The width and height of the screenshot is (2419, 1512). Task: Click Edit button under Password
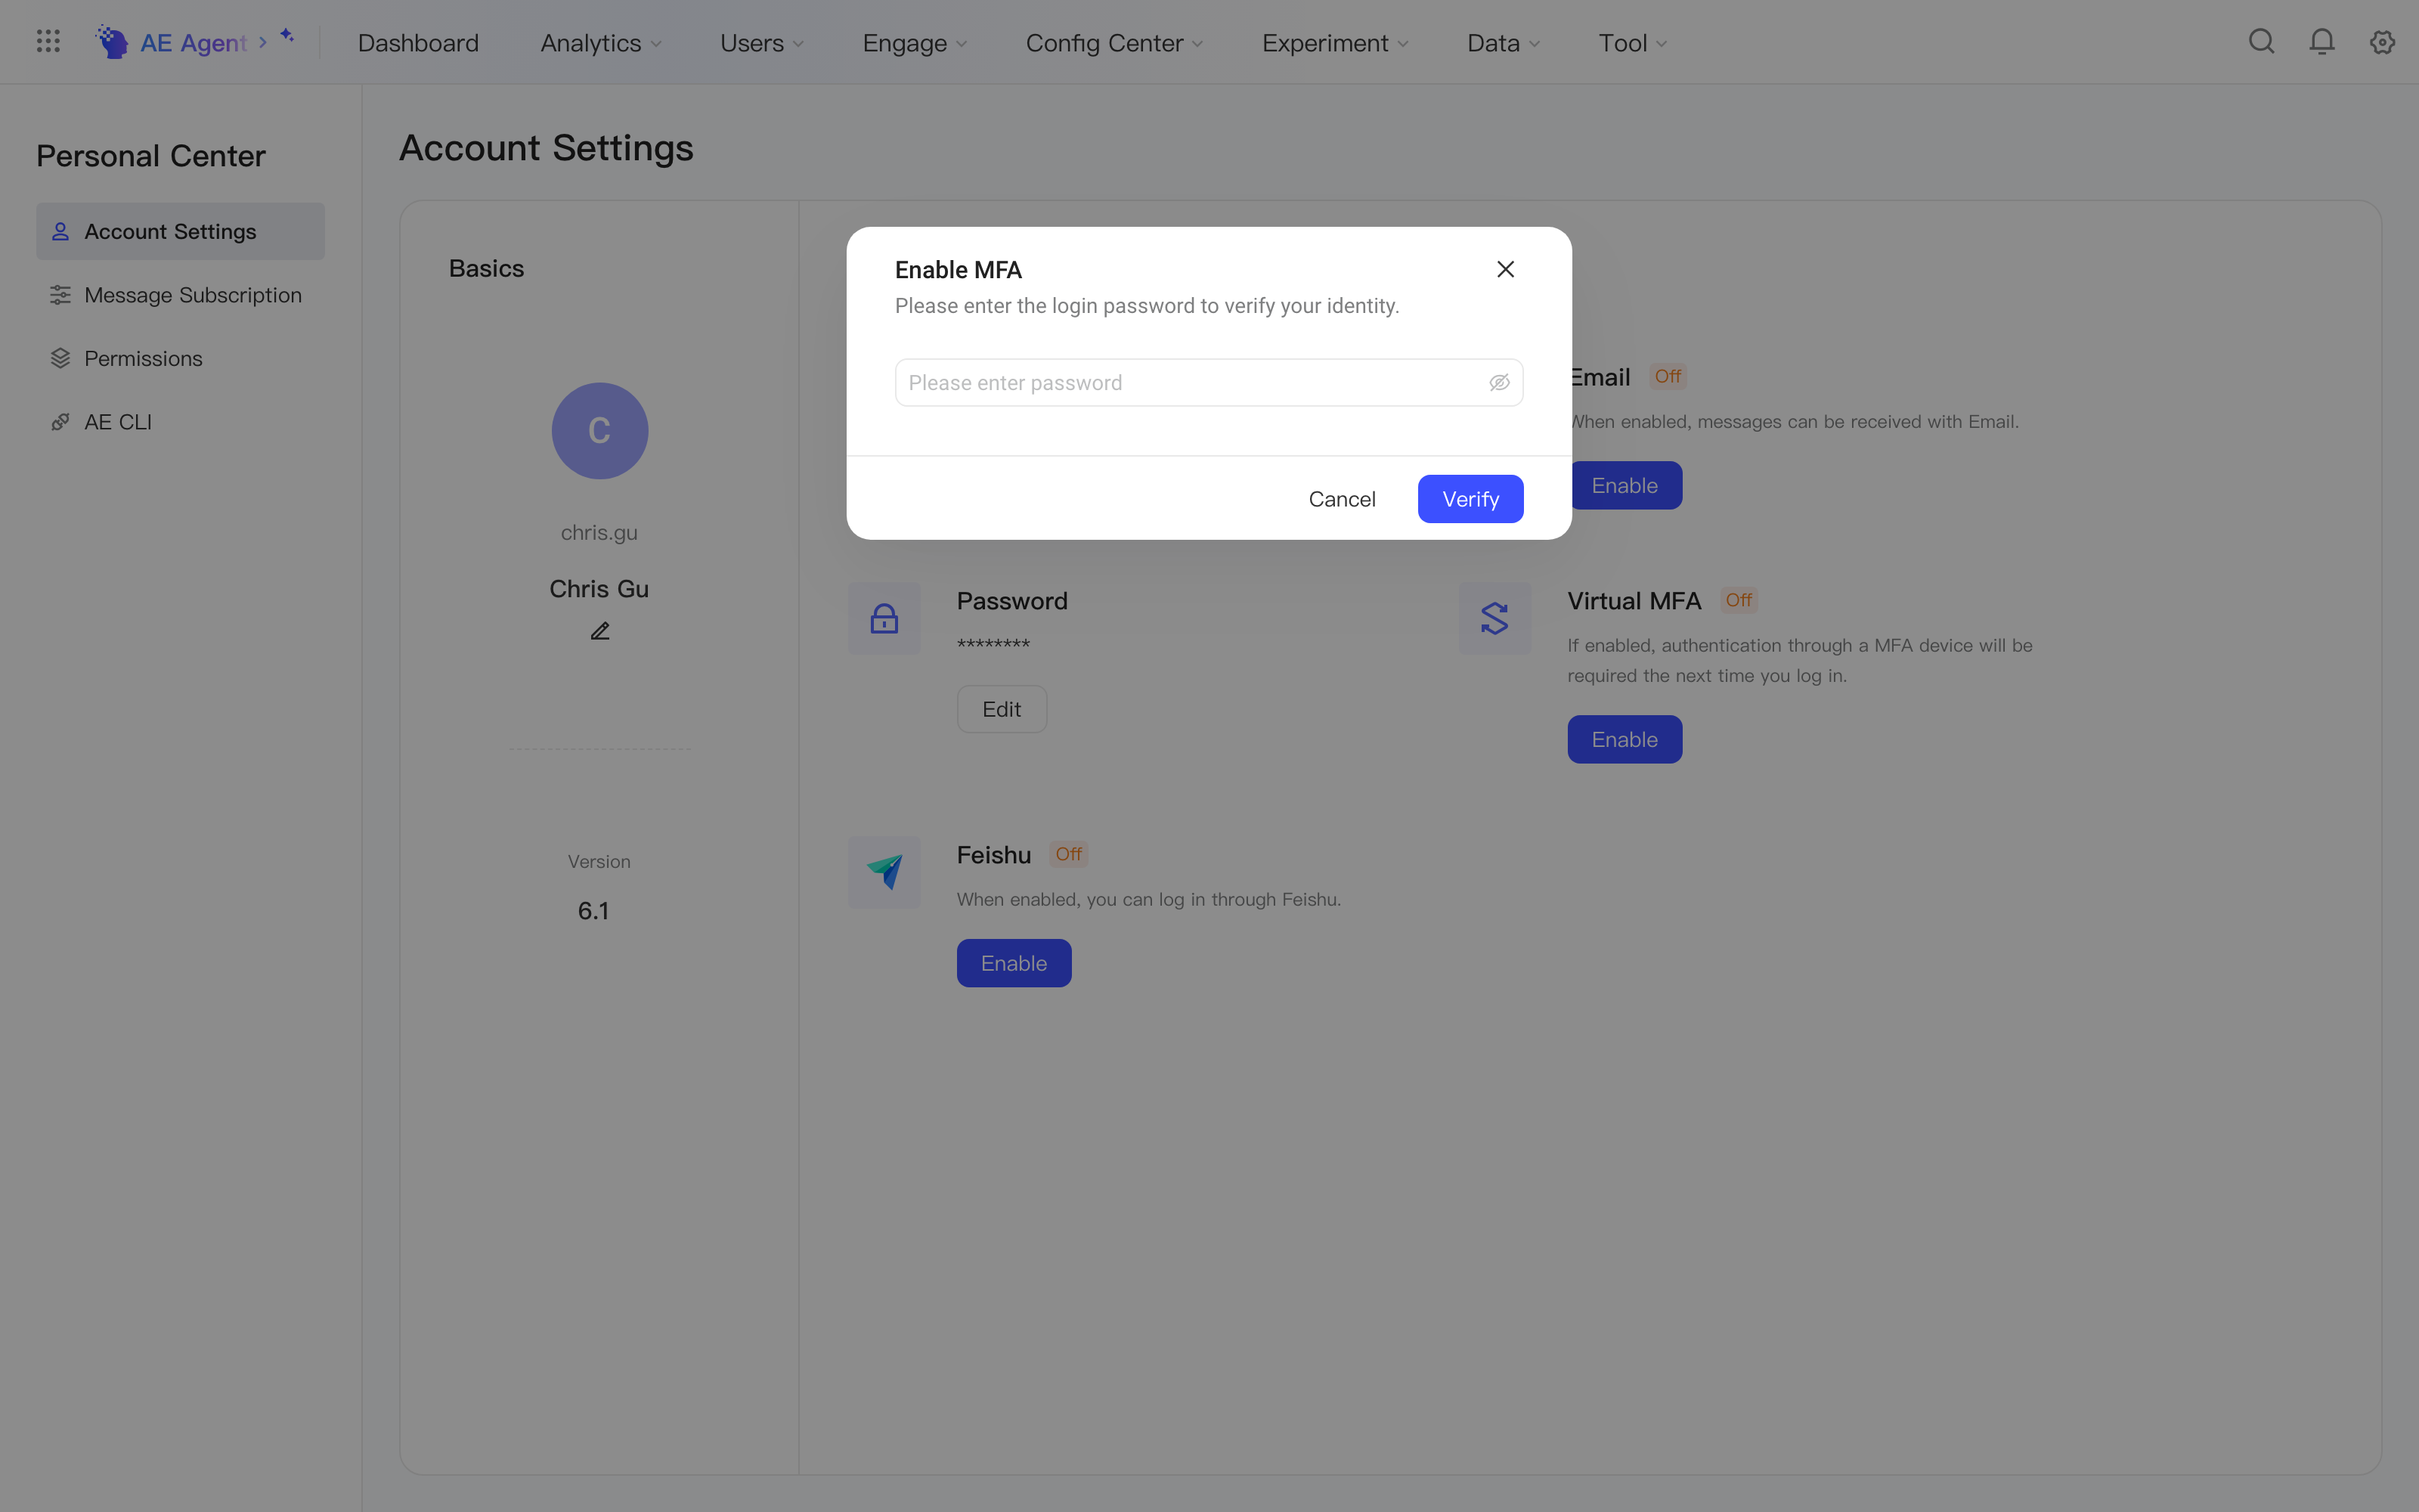(1002, 709)
